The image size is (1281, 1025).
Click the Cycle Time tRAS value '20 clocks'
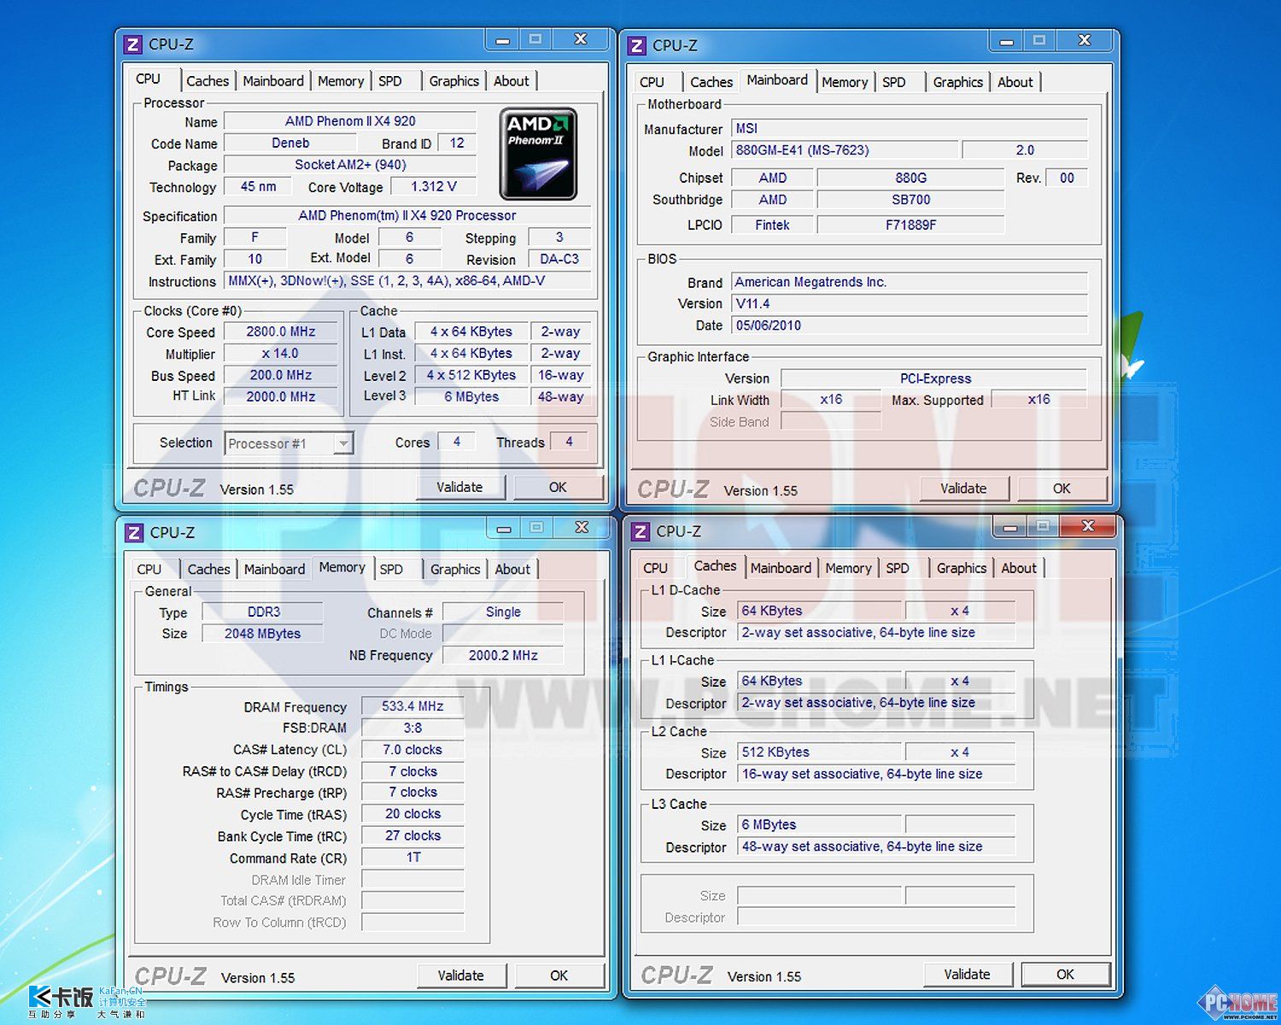pyautogui.click(x=412, y=814)
